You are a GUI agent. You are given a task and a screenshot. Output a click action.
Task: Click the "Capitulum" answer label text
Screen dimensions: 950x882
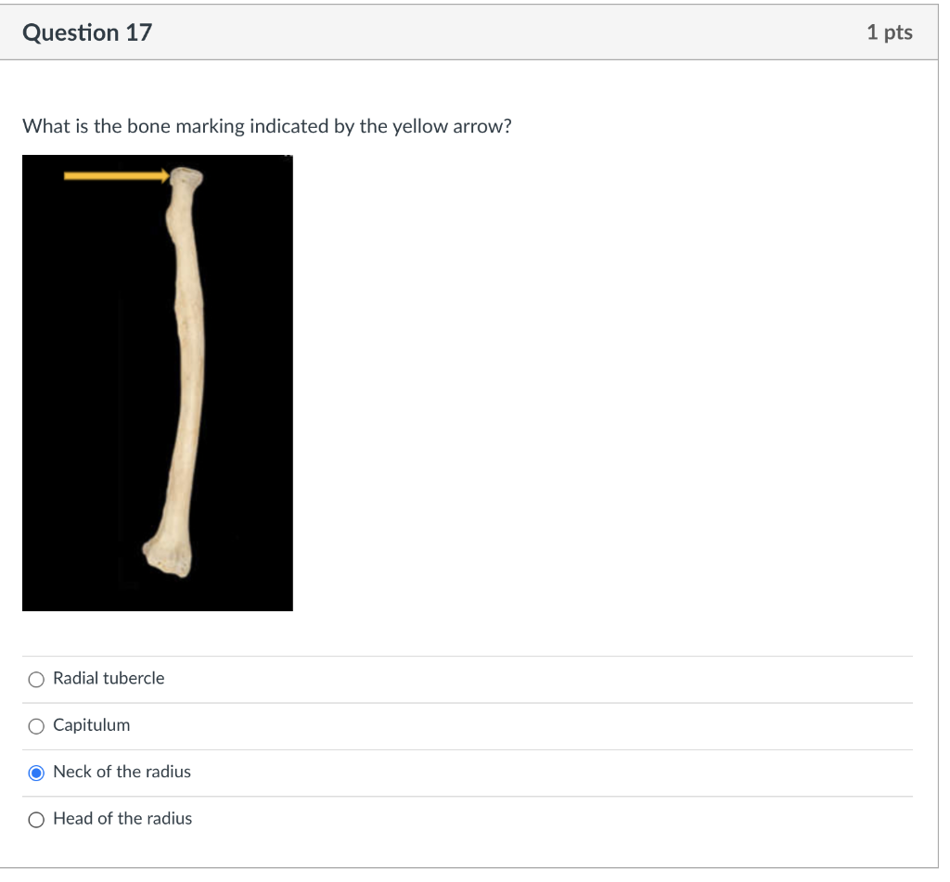[91, 725]
